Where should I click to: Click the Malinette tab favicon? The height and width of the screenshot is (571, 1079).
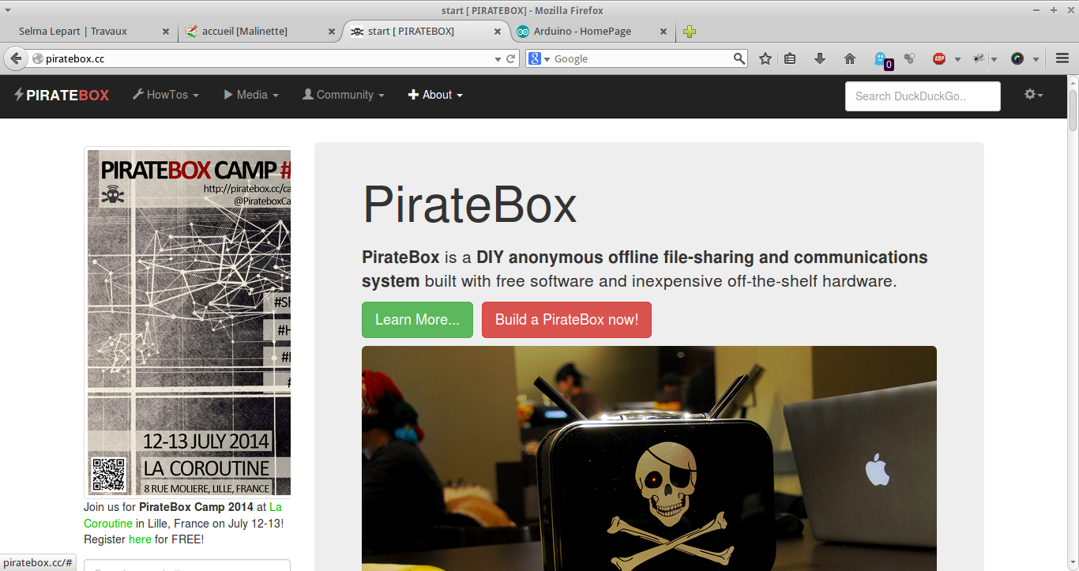click(190, 32)
